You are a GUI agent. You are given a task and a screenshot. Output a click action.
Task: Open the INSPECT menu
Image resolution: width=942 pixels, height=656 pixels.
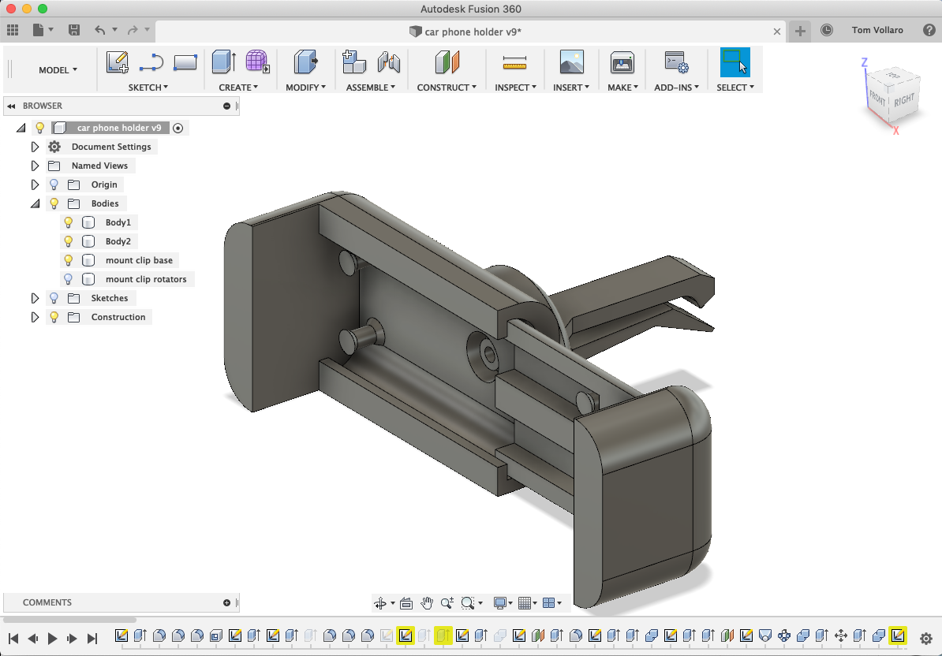(515, 87)
